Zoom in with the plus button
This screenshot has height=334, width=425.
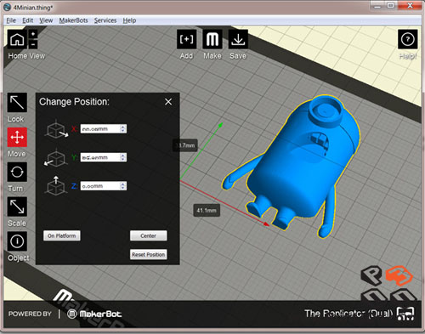click(x=33, y=34)
